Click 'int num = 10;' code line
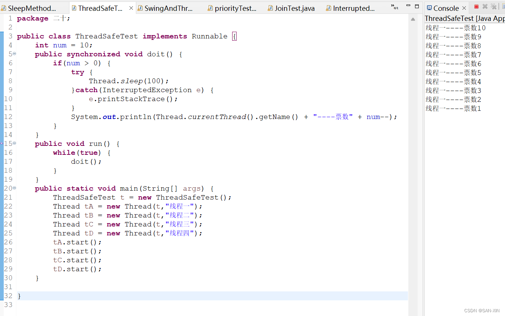505x316 pixels. point(64,45)
